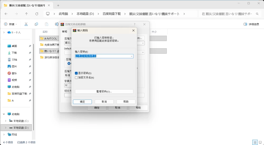Collapse the 此电脑 tree node
The width and height of the screenshot is (264, 145).
[4, 114]
